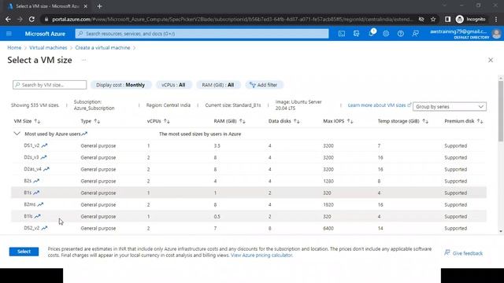Sort the table by VM Size column

pos(27,121)
